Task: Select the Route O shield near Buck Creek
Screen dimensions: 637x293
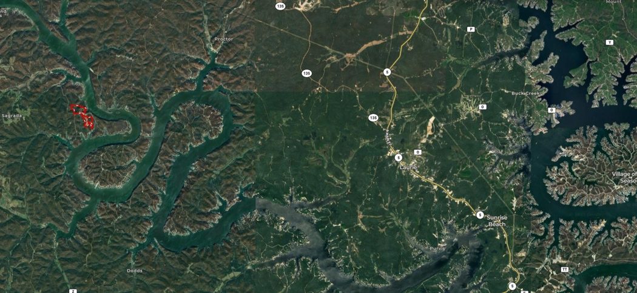Action: [x=551, y=110]
